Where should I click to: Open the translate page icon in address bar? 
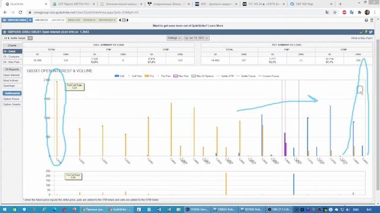(327, 12)
